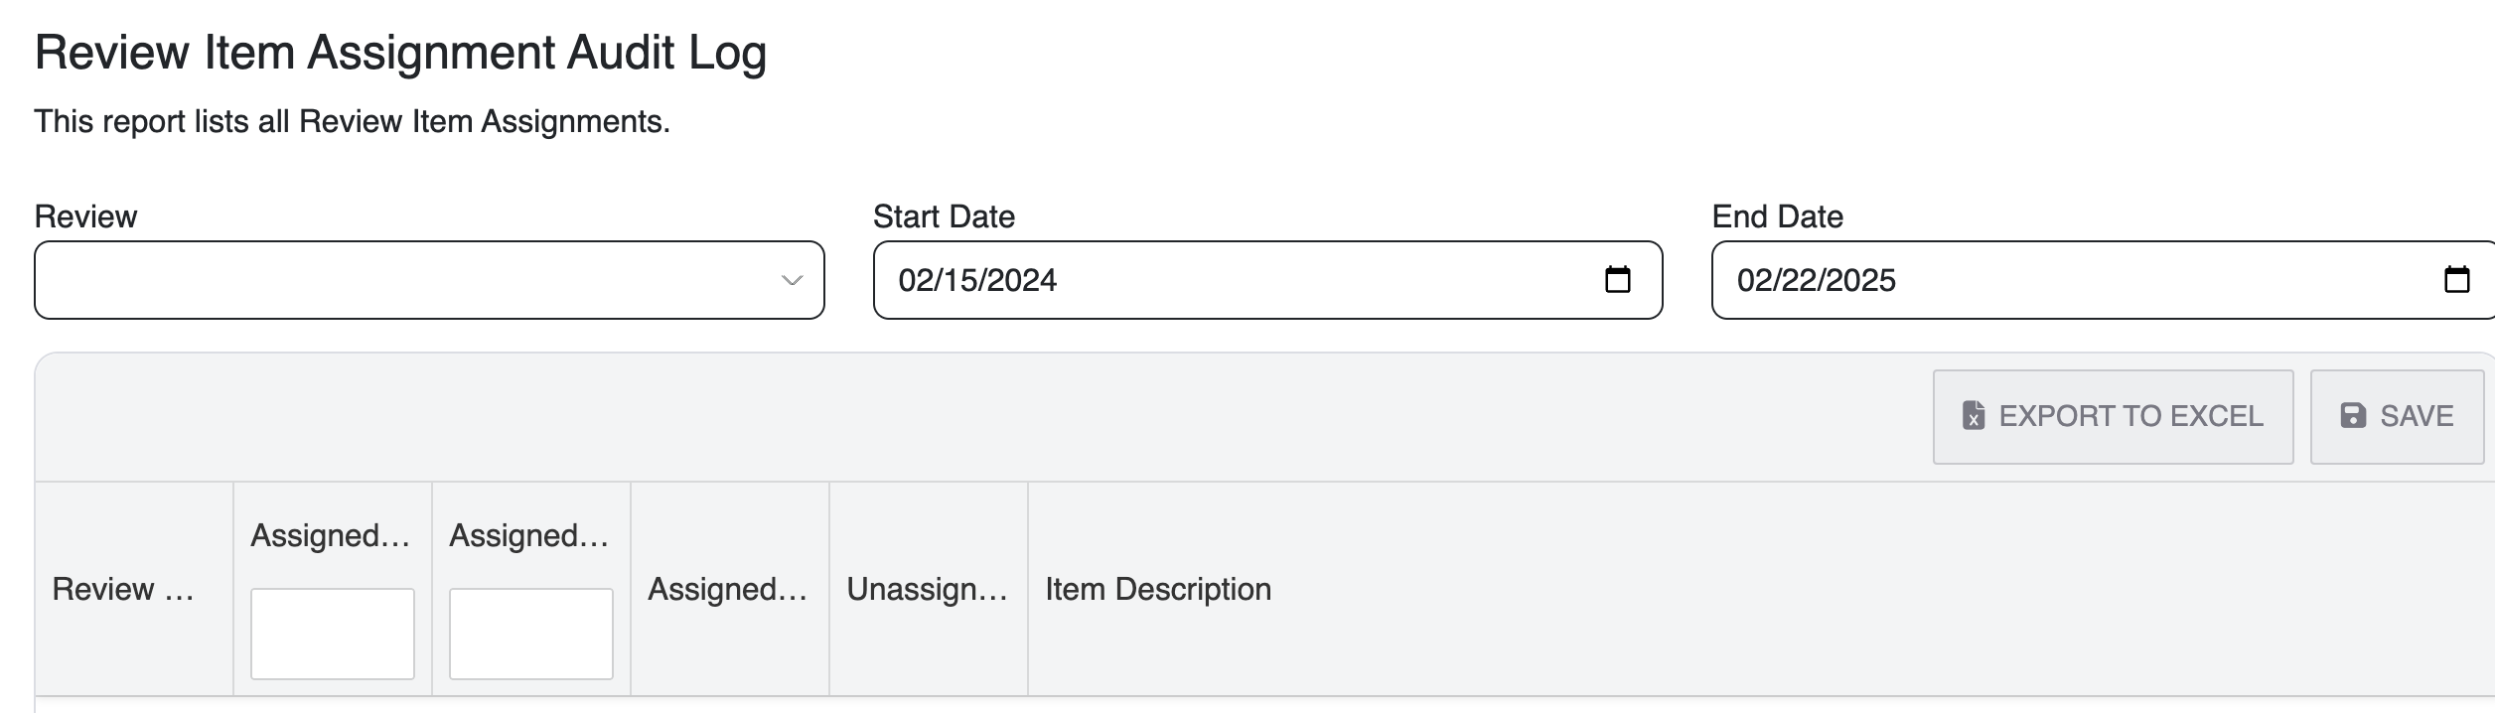Click the Start Date label text
Image resolution: width=2495 pixels, height=713 pixels.
pyautogui.click(x=944, y=216)
